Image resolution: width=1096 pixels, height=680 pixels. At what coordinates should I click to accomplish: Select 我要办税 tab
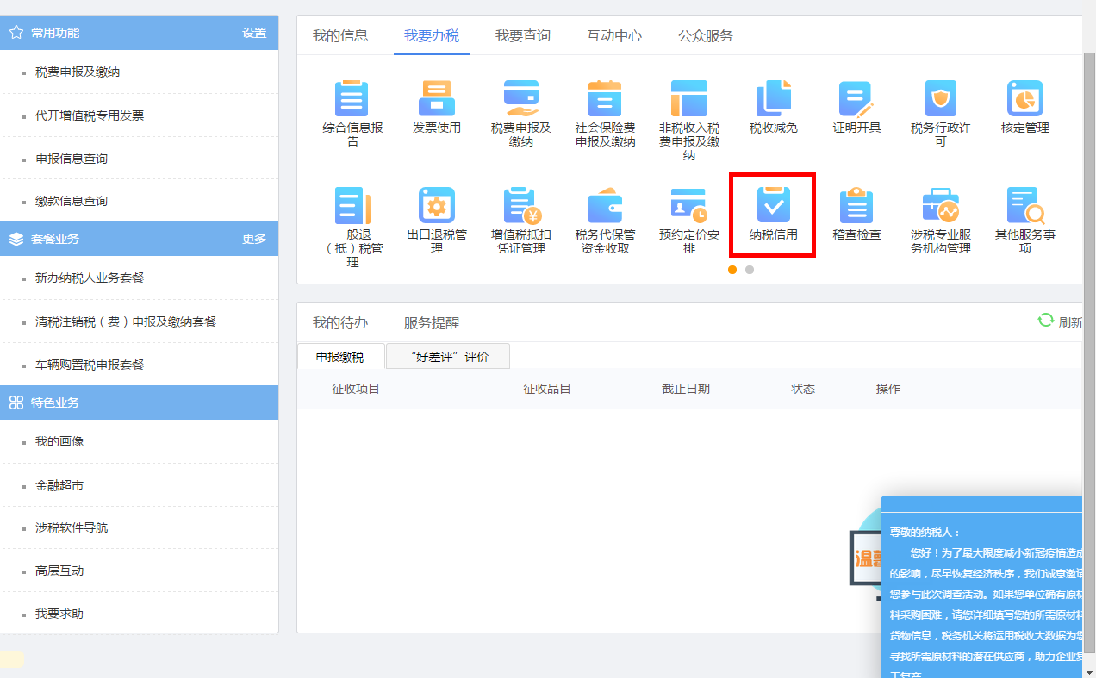[x=432, y=36]
